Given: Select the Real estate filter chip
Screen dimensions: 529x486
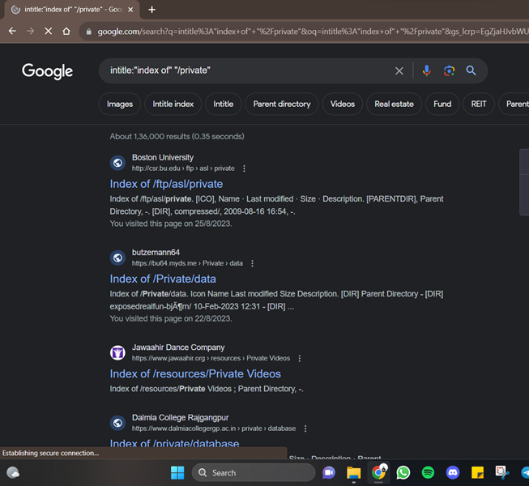Looking at the screenshot, I should click(x=394, y=104).
